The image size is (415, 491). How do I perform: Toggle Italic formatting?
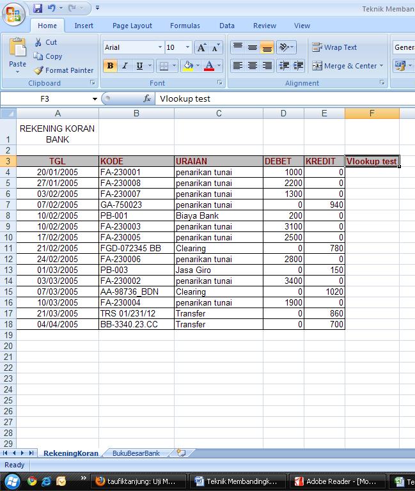pos(125,66)
